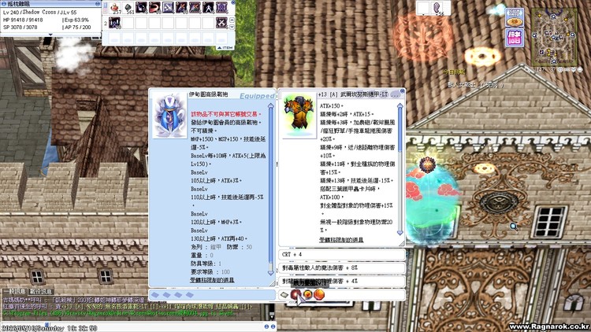Use the red slash skill in hotbar
Viewport: 591px width, 332px height.
tap(155, 8)
